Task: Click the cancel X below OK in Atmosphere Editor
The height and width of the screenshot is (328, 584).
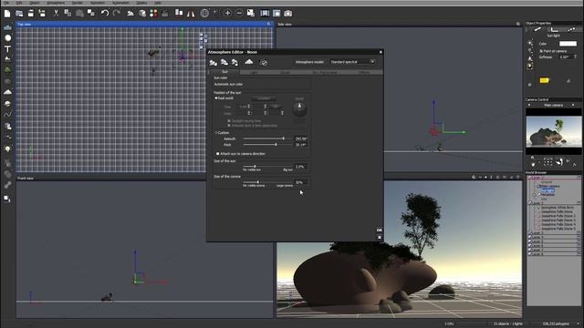Action: tap(380, 237)
